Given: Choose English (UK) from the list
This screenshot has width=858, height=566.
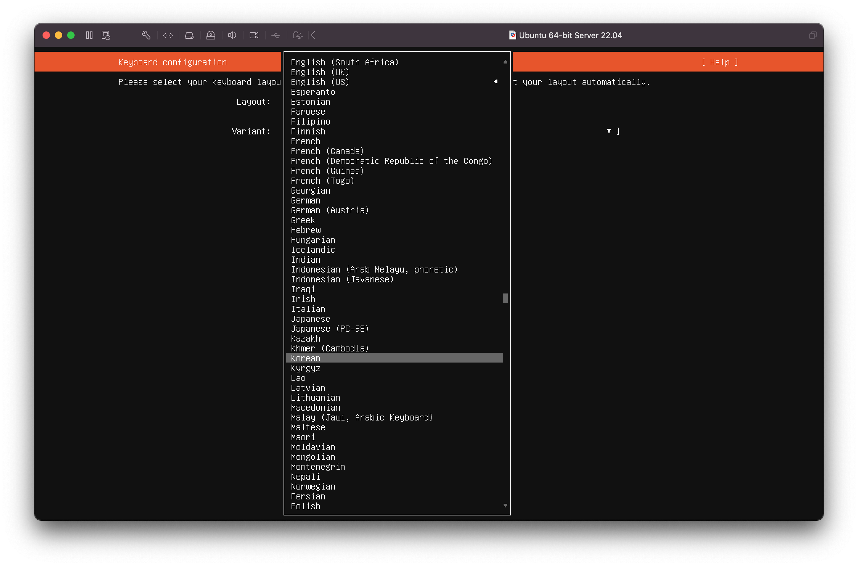Looking at the screenshot, I should (x=320, y=72).
